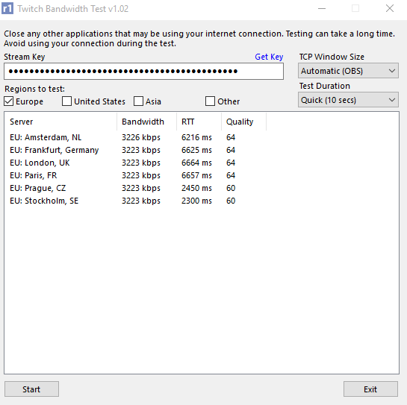
Task: Select the EU: Stockholm, SE row
Action: pos(135,201)
